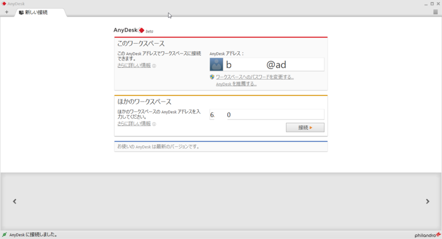442x239 pixels.
Task: Click info icon next to このワークスペース details link
Action: [154, 66]
